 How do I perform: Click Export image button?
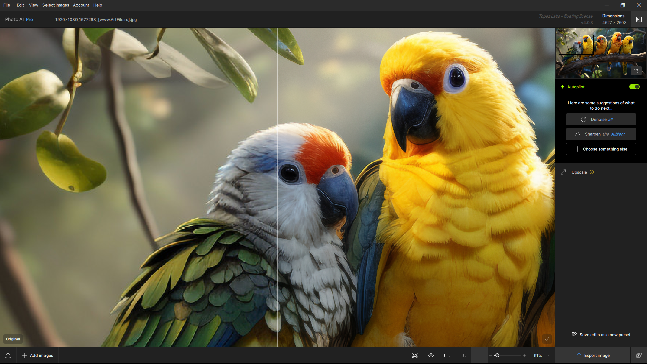pos(593,355)
